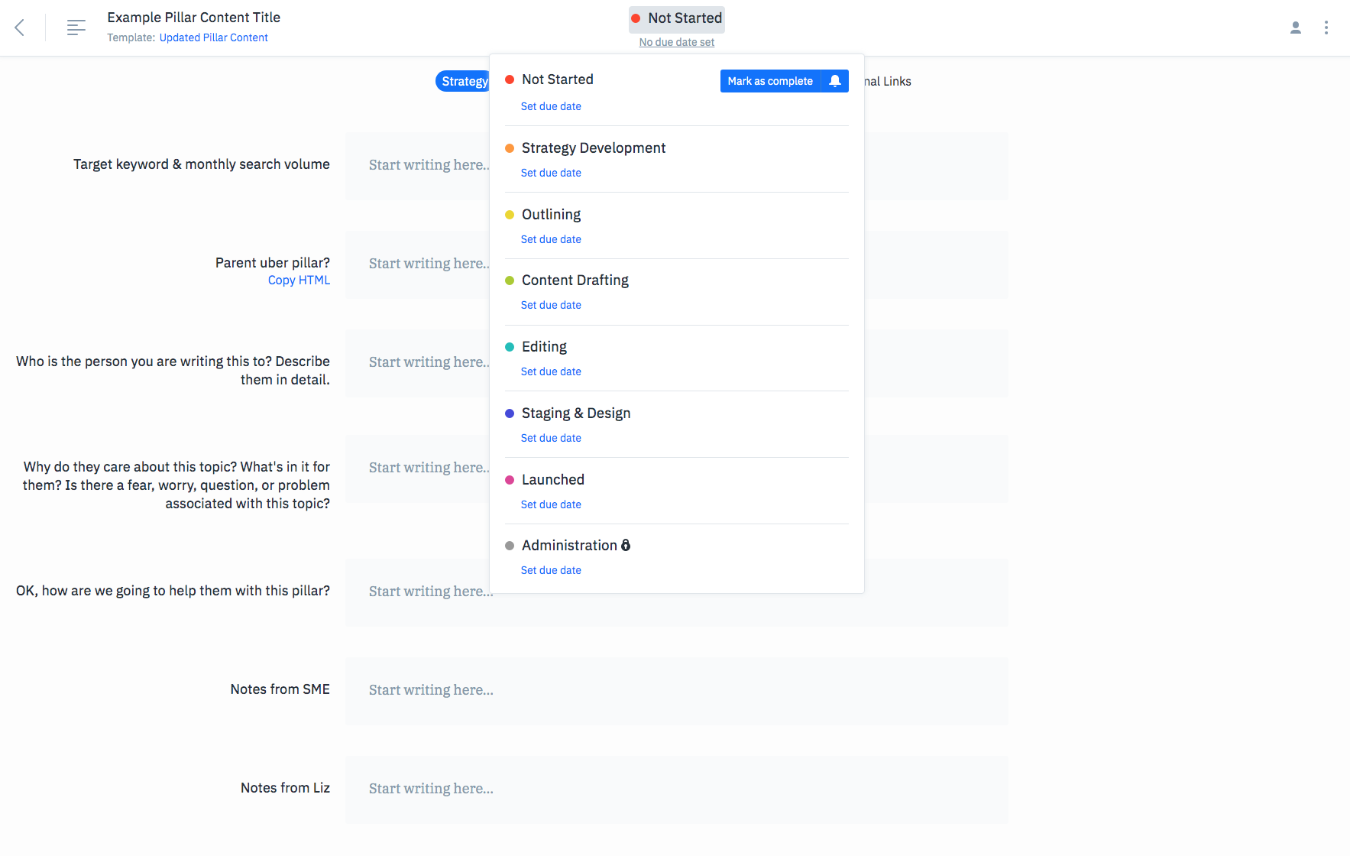
Task: Click the Copy HTML link
Action: click(299, 280)
